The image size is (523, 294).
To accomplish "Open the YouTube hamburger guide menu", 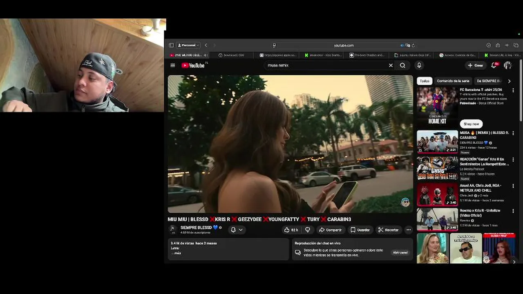I will (173, 65).
